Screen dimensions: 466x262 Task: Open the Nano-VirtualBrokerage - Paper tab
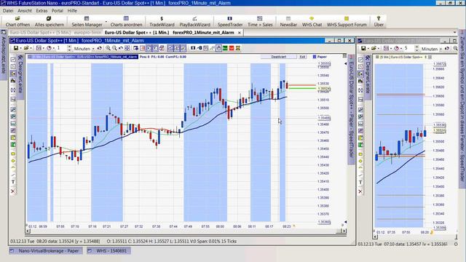[x=45, y=250]
